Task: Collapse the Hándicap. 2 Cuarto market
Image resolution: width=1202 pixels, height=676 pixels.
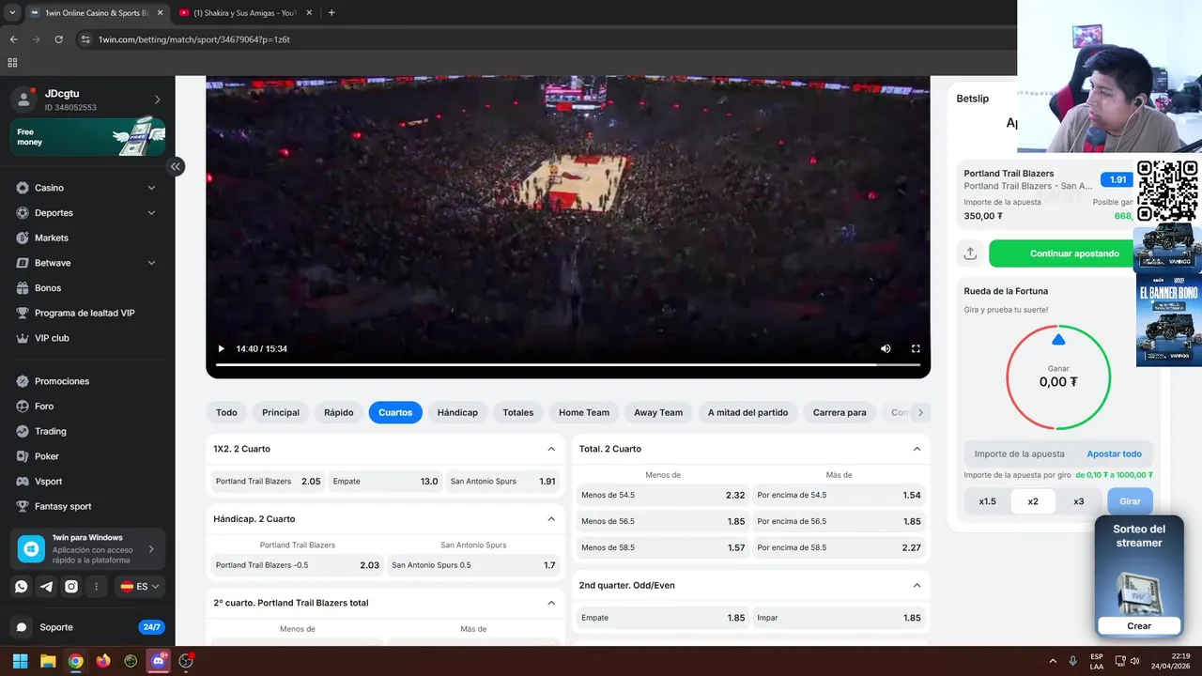Action: (x=551, y=519)
